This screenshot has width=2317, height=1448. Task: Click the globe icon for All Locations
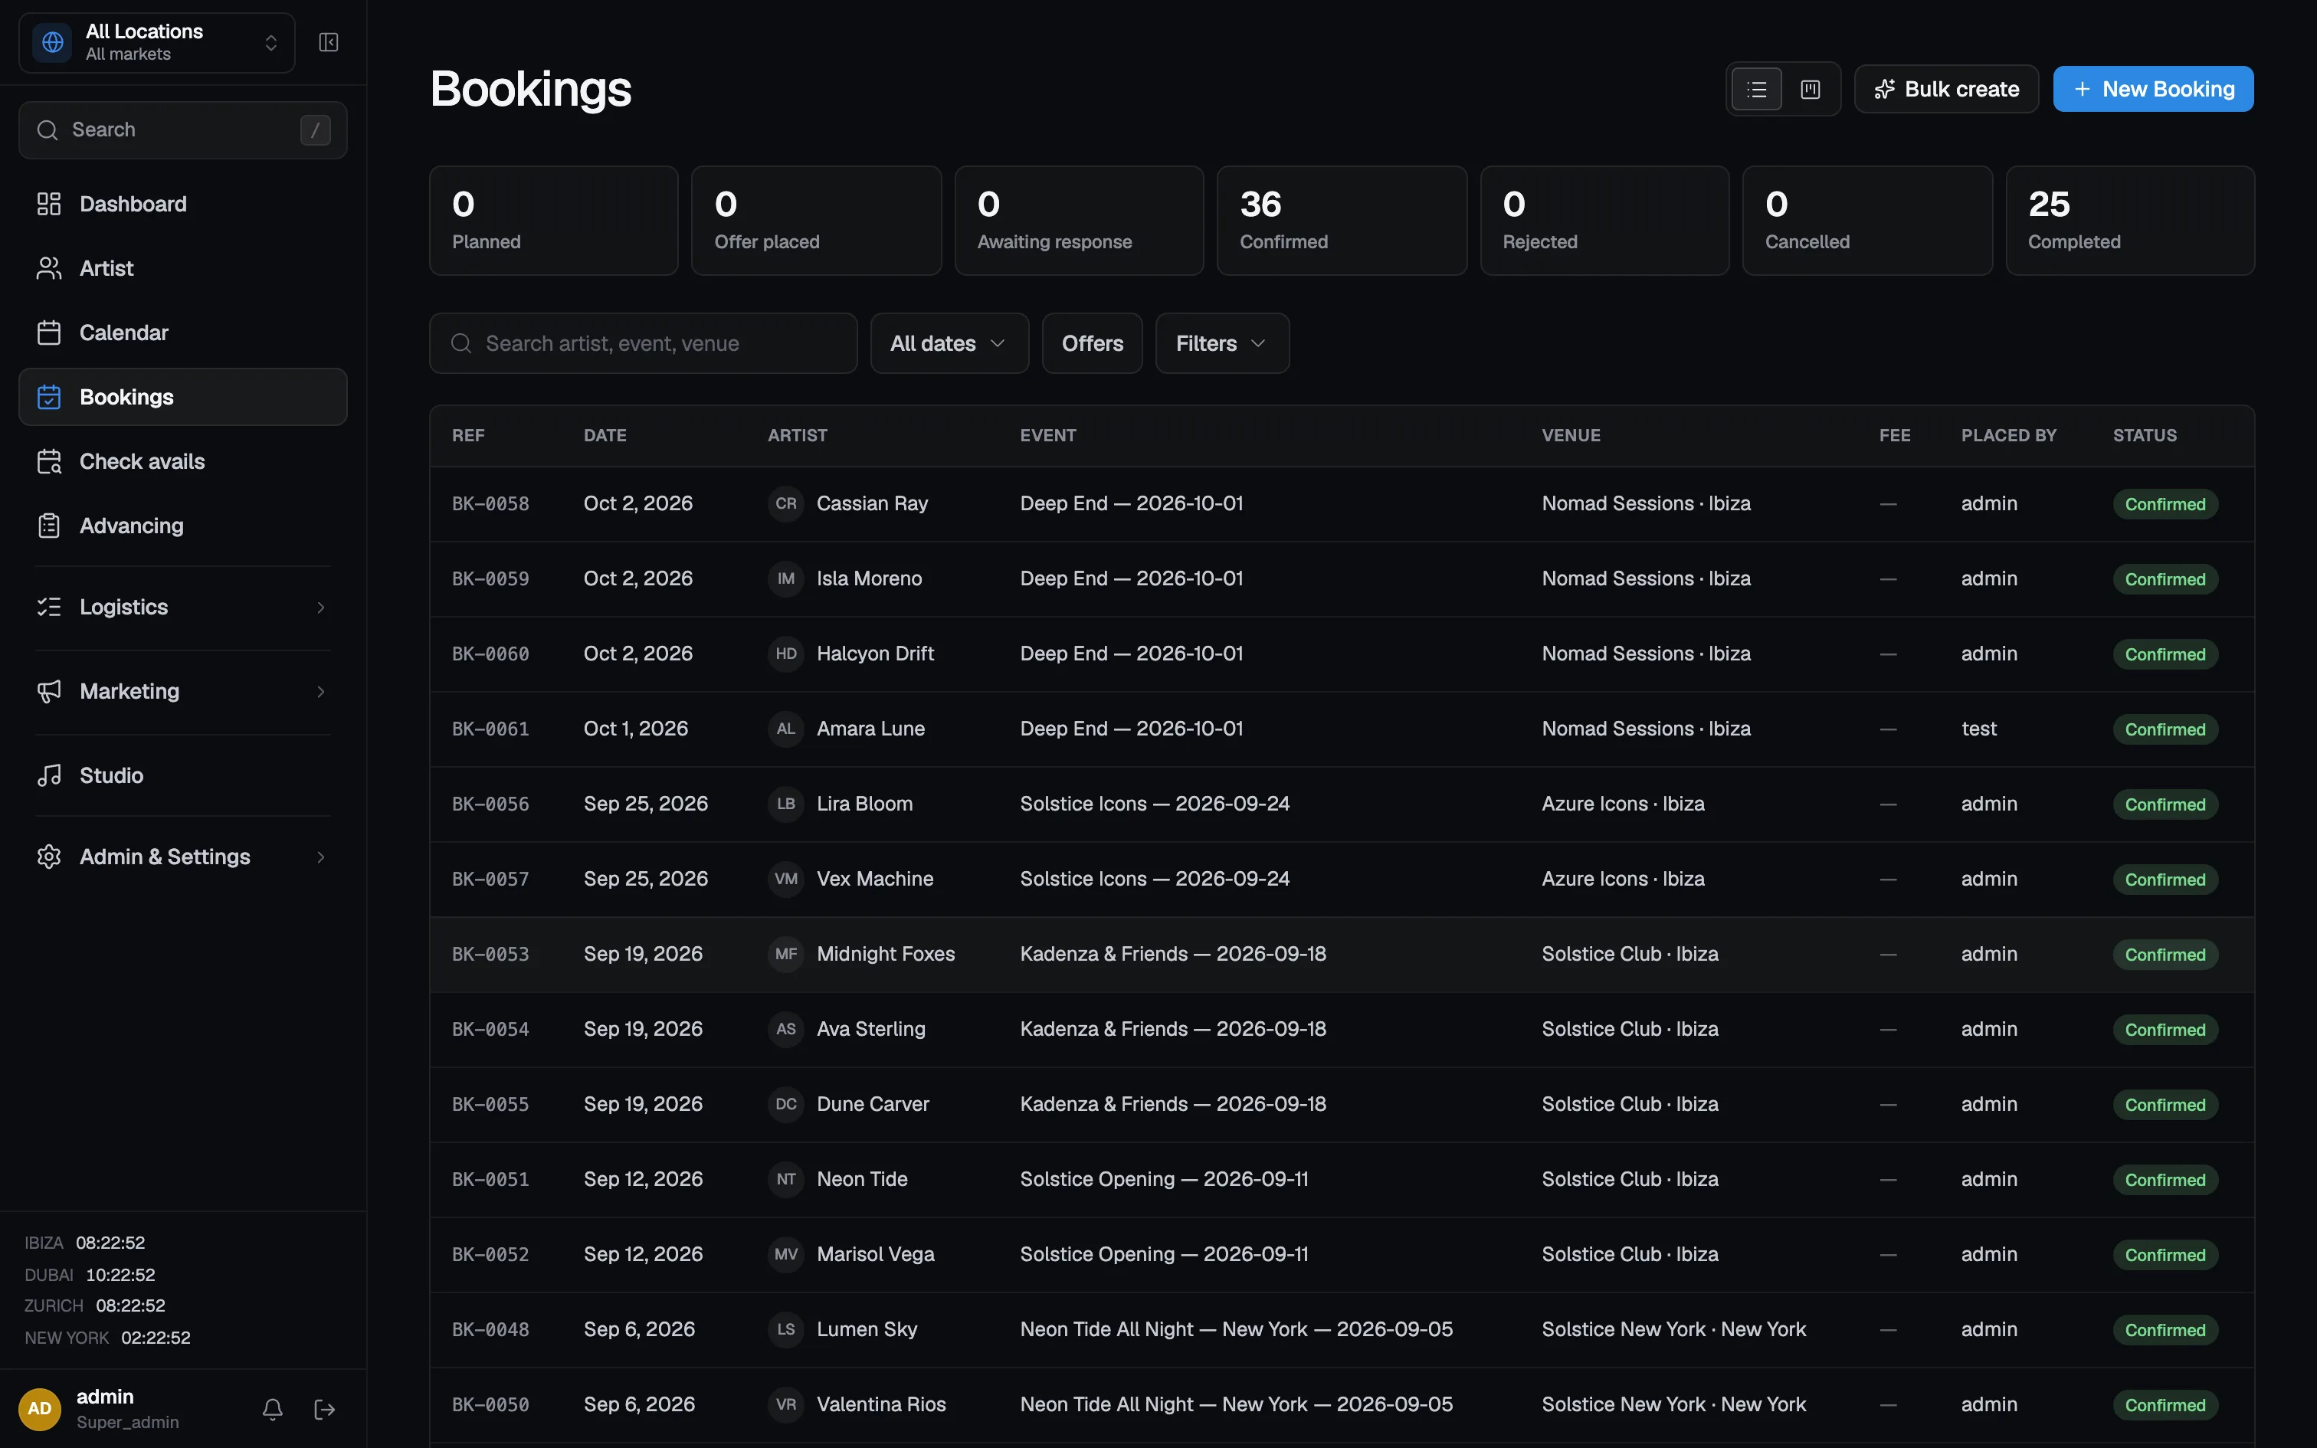point(53,42)
